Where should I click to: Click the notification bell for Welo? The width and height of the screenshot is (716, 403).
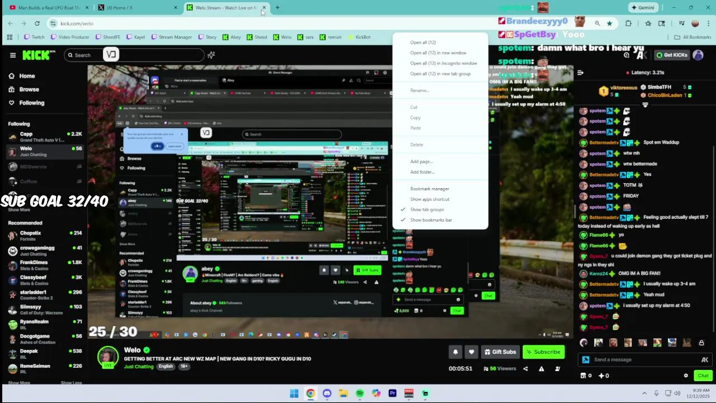(455, 352)
